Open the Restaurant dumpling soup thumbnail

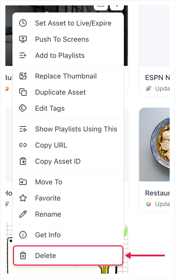click(155, 144)
